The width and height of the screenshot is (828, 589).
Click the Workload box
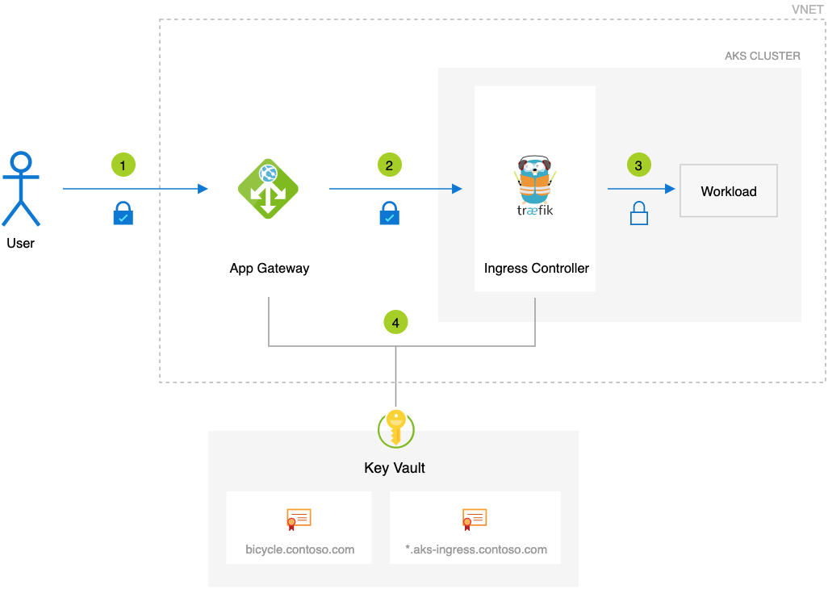point(728,190)
